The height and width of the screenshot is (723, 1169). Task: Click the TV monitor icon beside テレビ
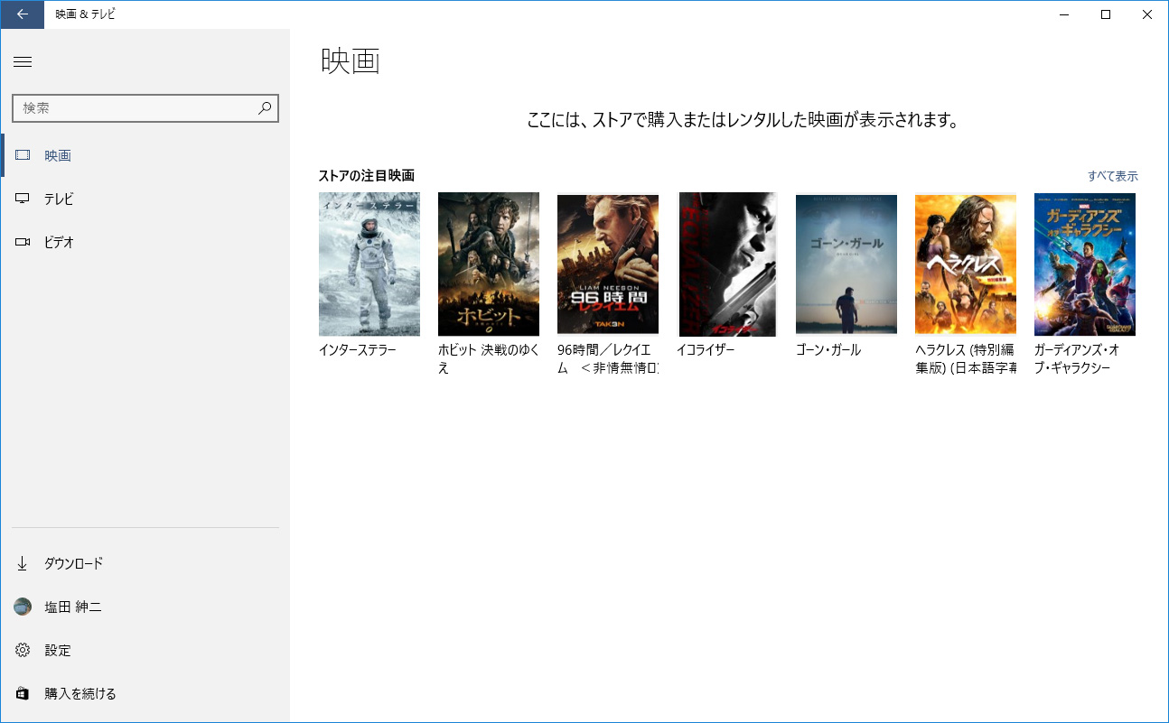[23, 199]
